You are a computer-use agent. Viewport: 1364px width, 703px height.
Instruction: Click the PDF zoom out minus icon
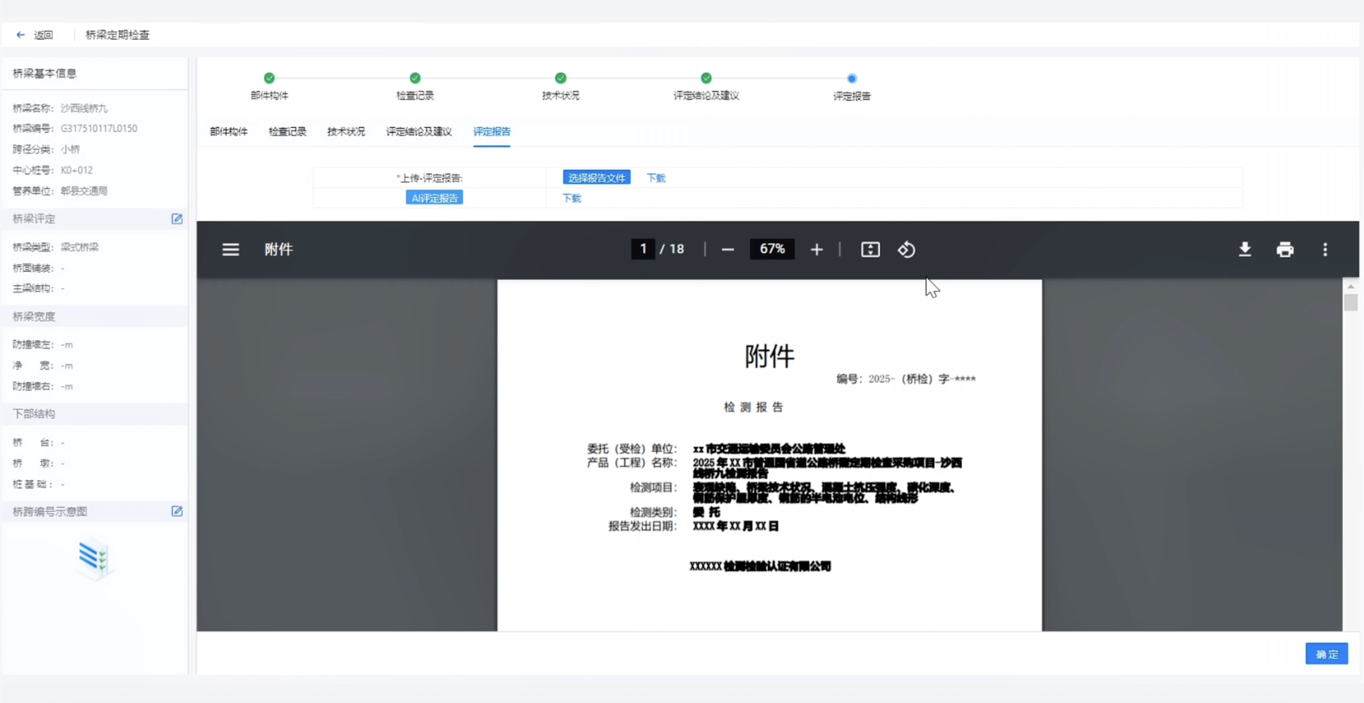point(727,249)
